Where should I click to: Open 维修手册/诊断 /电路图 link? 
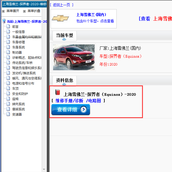coord(78,101)
